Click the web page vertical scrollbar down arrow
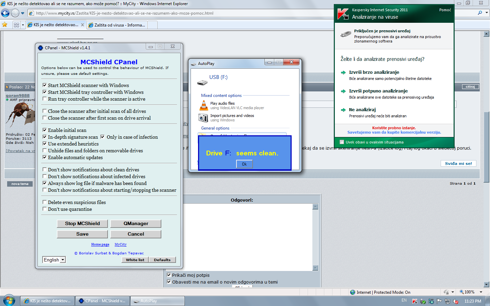This screenshot has height=306, width=490. (487, 285)
